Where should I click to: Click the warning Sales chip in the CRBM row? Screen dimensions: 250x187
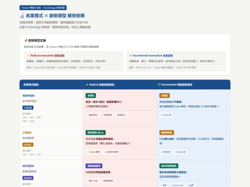(180, 152)
